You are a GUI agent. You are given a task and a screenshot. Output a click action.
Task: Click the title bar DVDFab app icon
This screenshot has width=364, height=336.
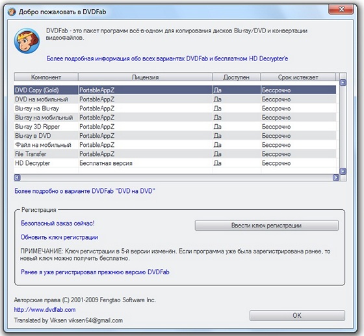pos(12,12)
